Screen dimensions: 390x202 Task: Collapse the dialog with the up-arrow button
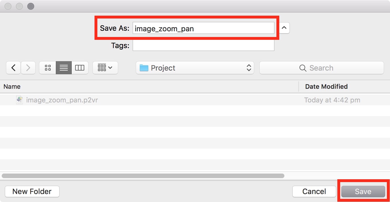tap(284, 28)
